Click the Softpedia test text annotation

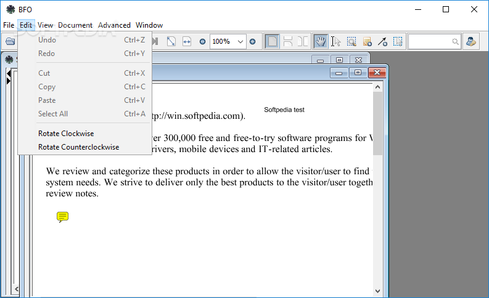284,110
